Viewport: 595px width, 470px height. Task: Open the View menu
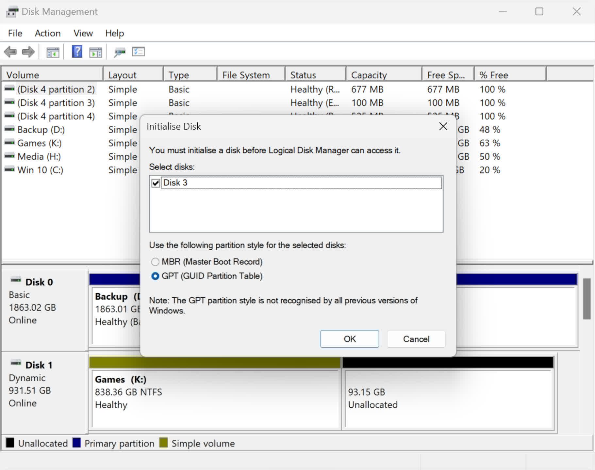(83, 33)
